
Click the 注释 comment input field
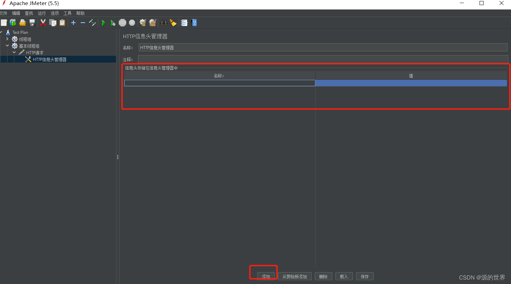tap(323, 60)
